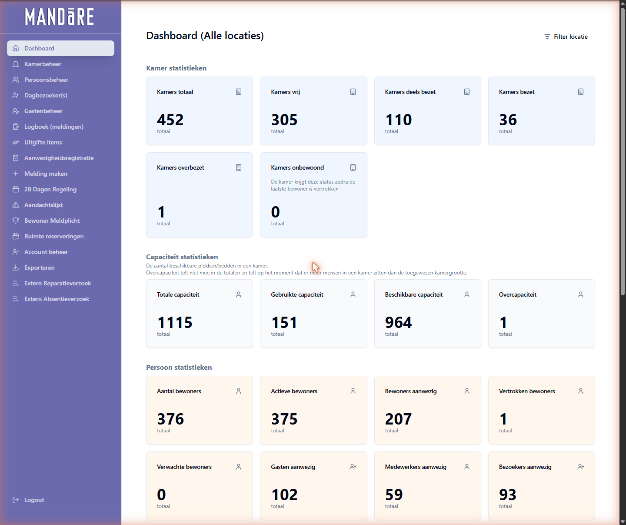Screen dimensions: 626x525
Task: Click the Kamers vrij value 305
Action: coord(284,120)
